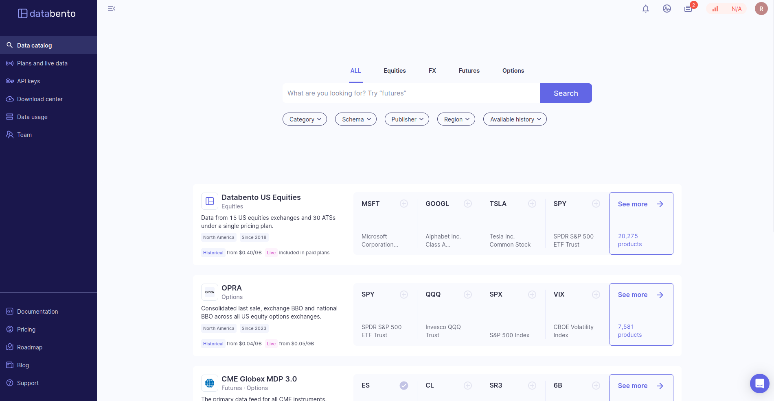Open API keys in the sidebar
774x401 pixels.
pos(29,81)
